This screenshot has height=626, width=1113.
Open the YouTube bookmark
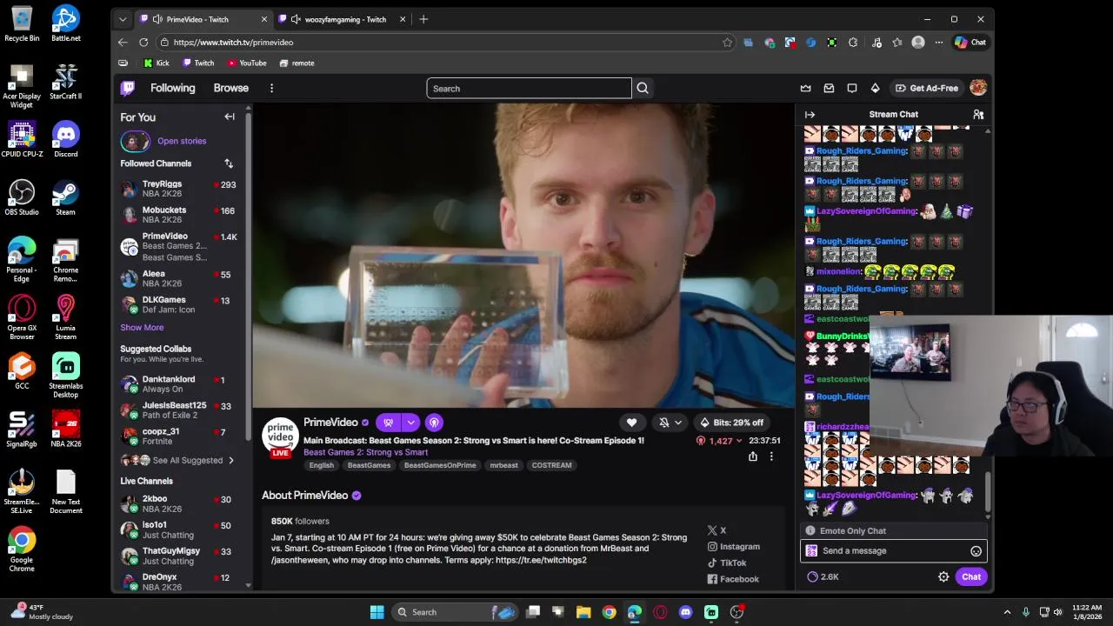[x=247, y=63]
